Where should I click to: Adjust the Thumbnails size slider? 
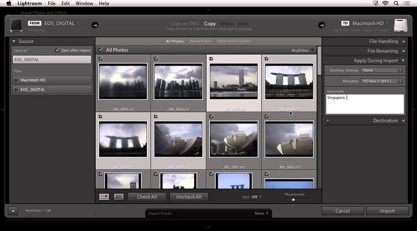click(293, 200)
